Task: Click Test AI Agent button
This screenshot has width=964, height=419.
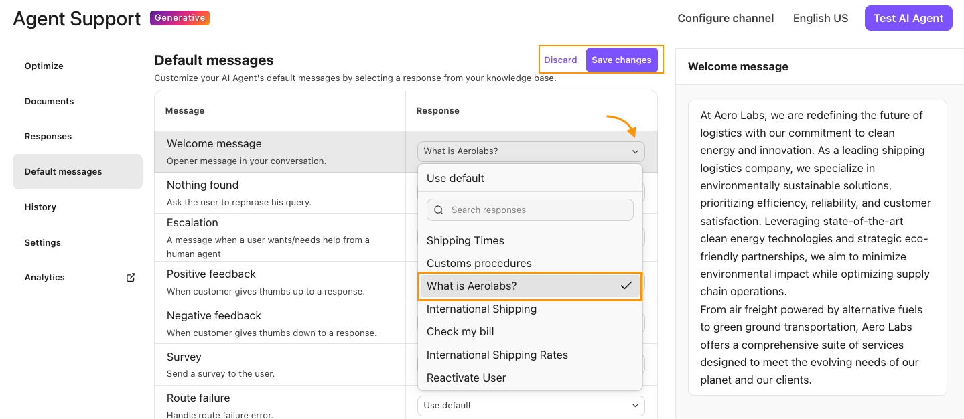Action: click(908, 18)
